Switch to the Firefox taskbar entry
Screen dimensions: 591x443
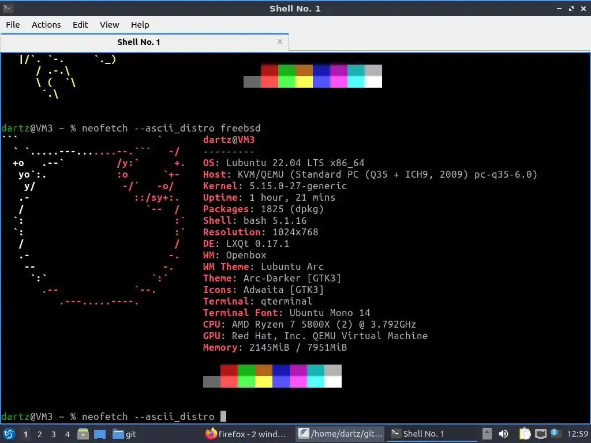(x=246, y=434)
